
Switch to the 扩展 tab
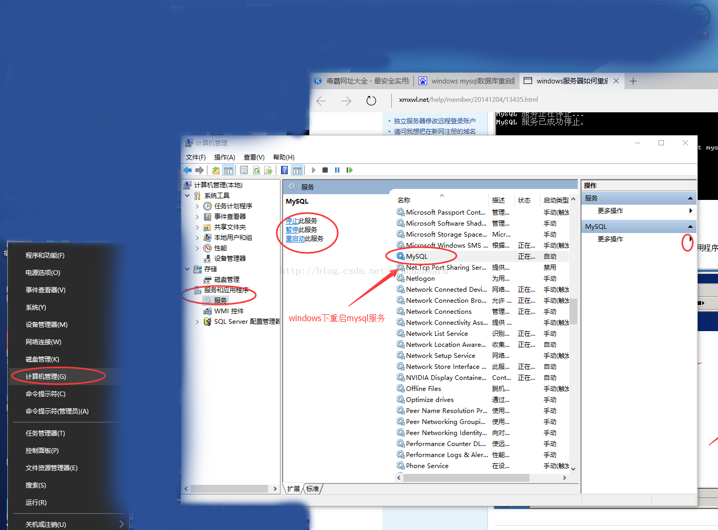coord(294,489)
